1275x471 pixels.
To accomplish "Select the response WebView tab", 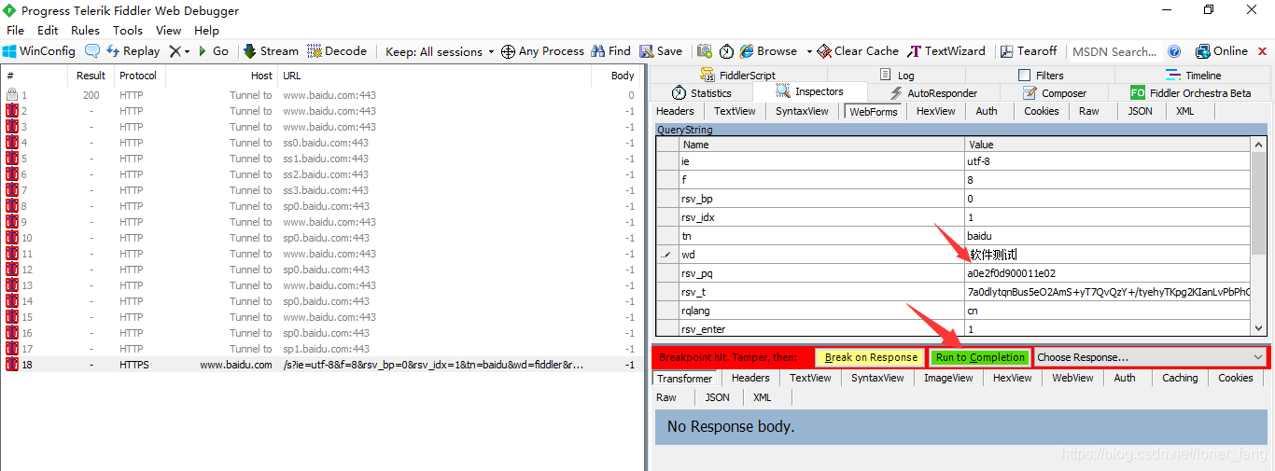I will (x=1072, y=378).
